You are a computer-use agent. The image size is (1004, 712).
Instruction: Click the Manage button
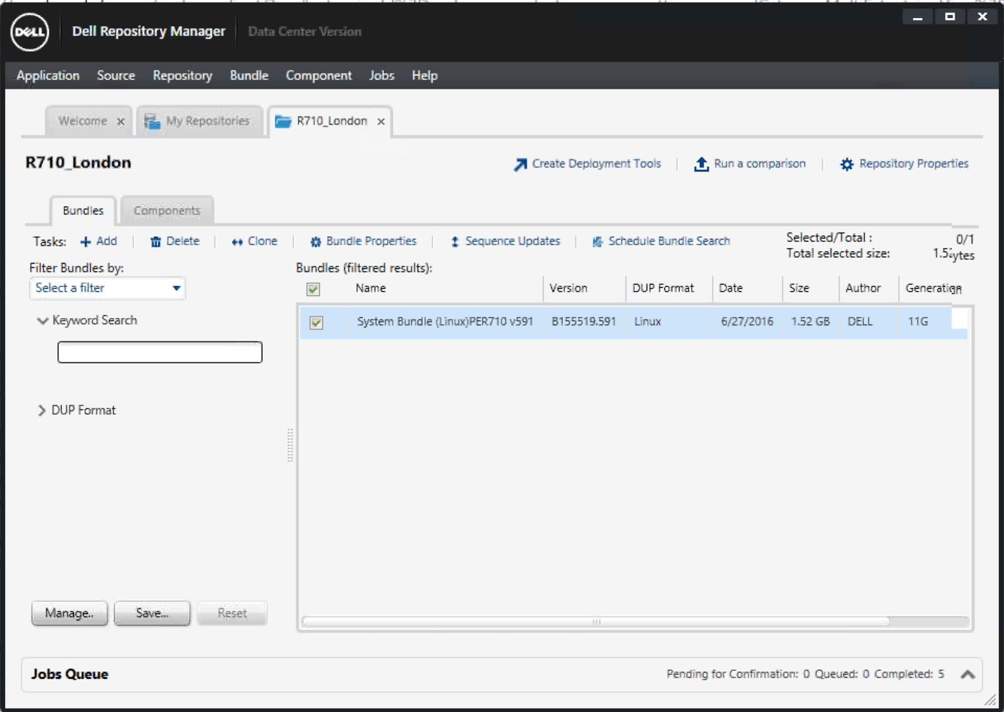(69, 614)
